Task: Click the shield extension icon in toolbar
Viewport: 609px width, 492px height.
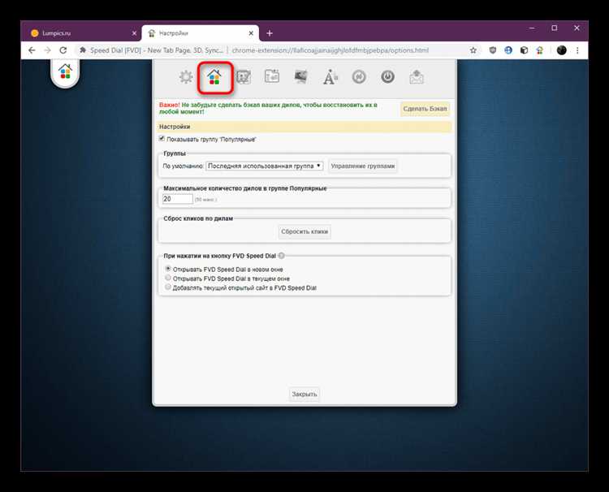Action: pyautogui.click(x=493, y=50)
